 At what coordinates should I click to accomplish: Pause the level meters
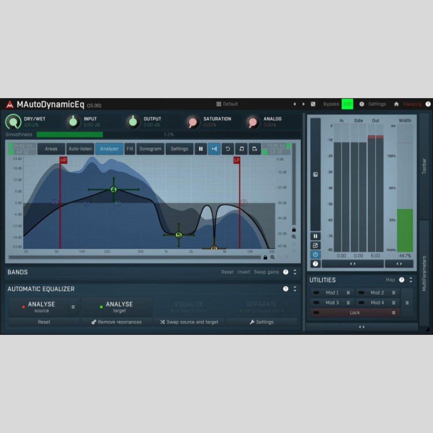[x=315, y=236]
